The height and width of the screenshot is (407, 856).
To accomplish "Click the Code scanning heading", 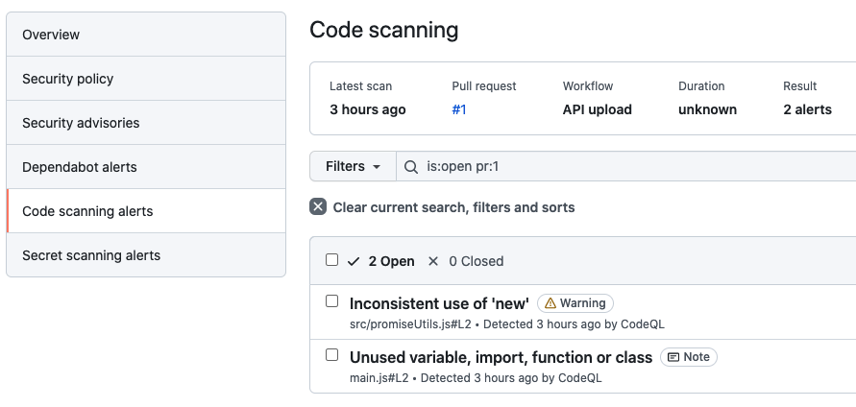I will (x=383, y=30).
